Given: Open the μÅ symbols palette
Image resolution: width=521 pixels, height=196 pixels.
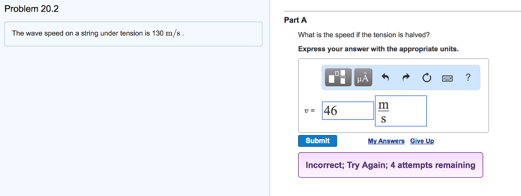Looking at the screenshot, I should click(363, 78).
